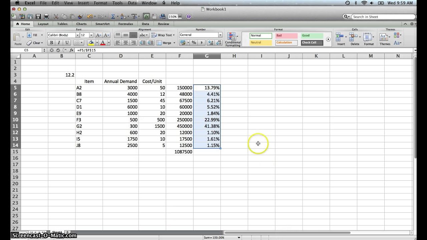
Task: Click the Save floppy disk icon
Action: [x=38, y=16]
